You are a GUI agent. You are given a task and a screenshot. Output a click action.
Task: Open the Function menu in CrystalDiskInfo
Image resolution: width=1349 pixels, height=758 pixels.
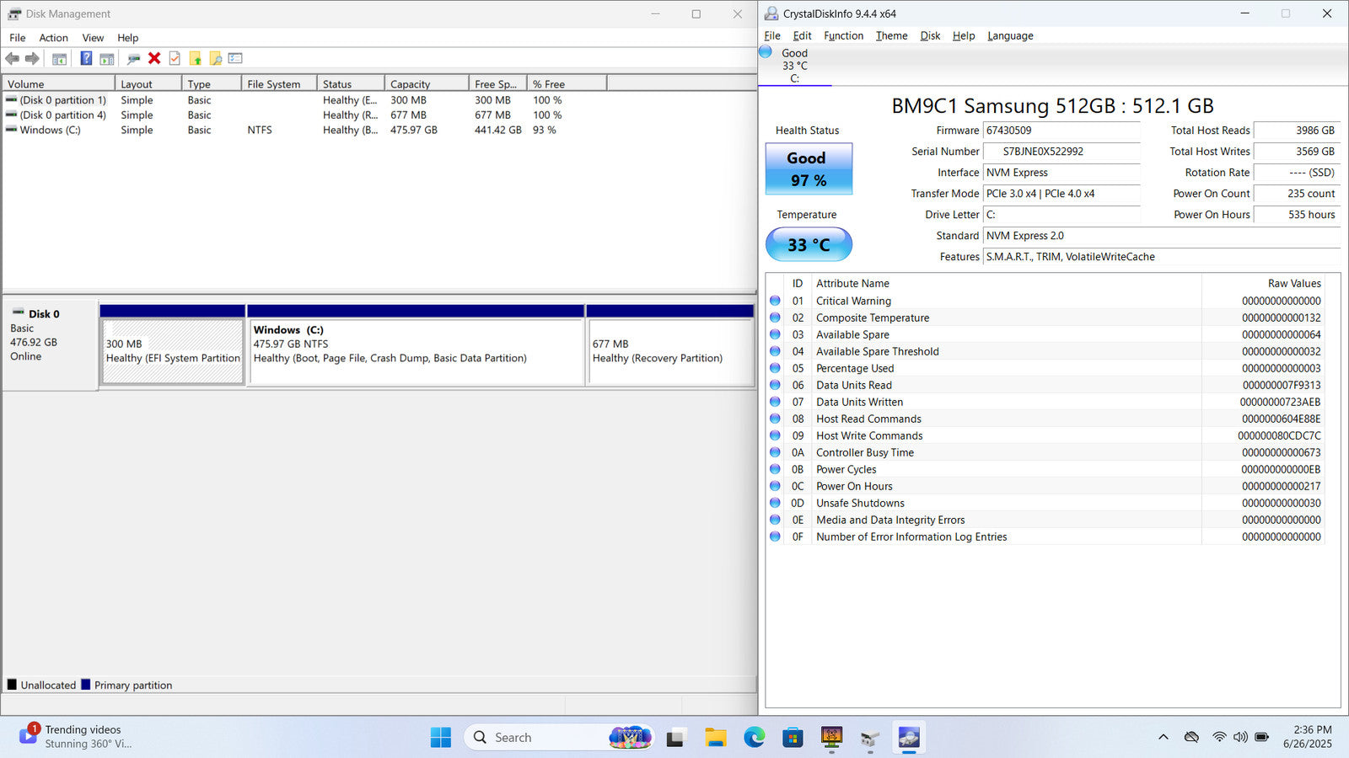pos(843,36)
